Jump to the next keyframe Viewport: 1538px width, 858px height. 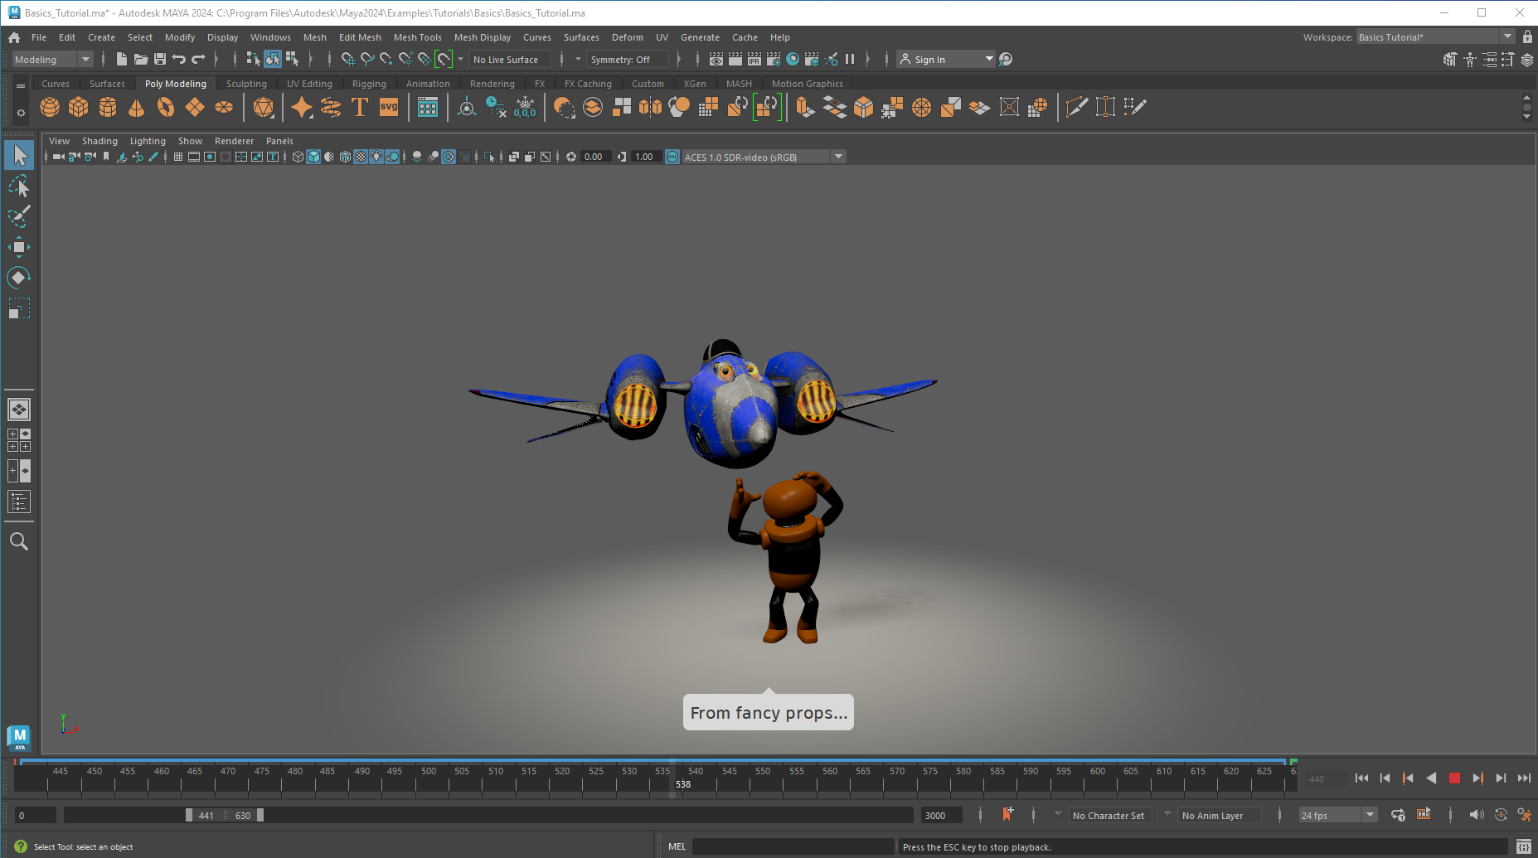[x=1477, y=778]
